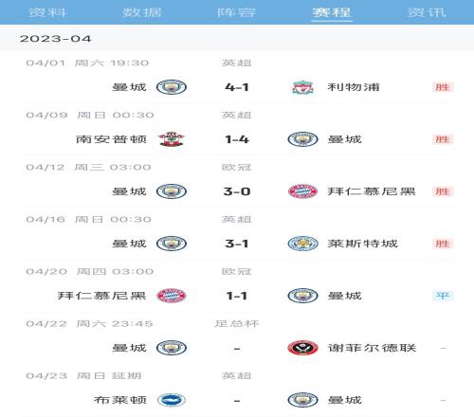Click Manchester City crest in 4-1 match

pyautogui.click(x=172, y=87)
